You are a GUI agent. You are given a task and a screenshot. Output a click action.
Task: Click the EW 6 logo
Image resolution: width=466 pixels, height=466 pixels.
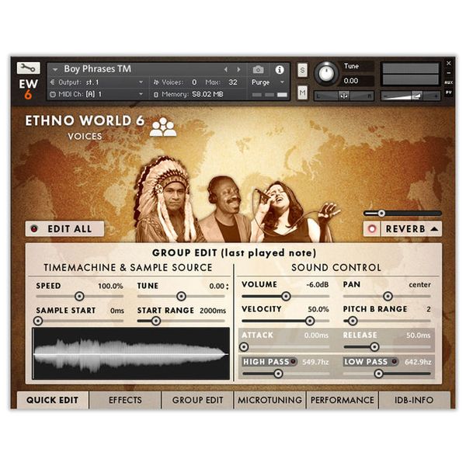pos(28,89)
